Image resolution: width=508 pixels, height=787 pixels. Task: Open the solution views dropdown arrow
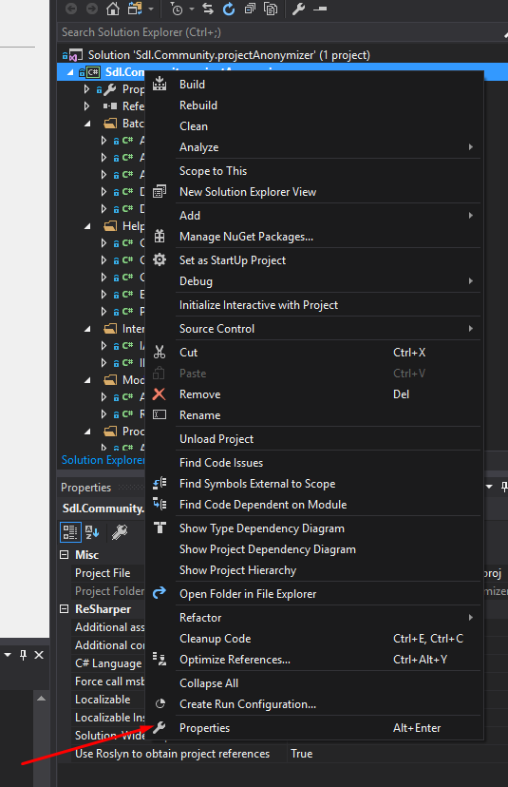(x=151, y=10)
